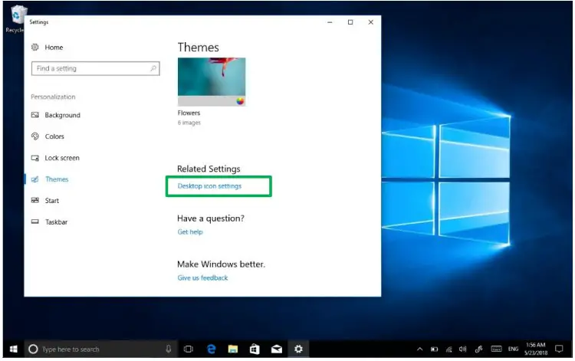Click the magnifier icon in Find a setting
Viewport: 575px width, 361px height.
(153, 68)
